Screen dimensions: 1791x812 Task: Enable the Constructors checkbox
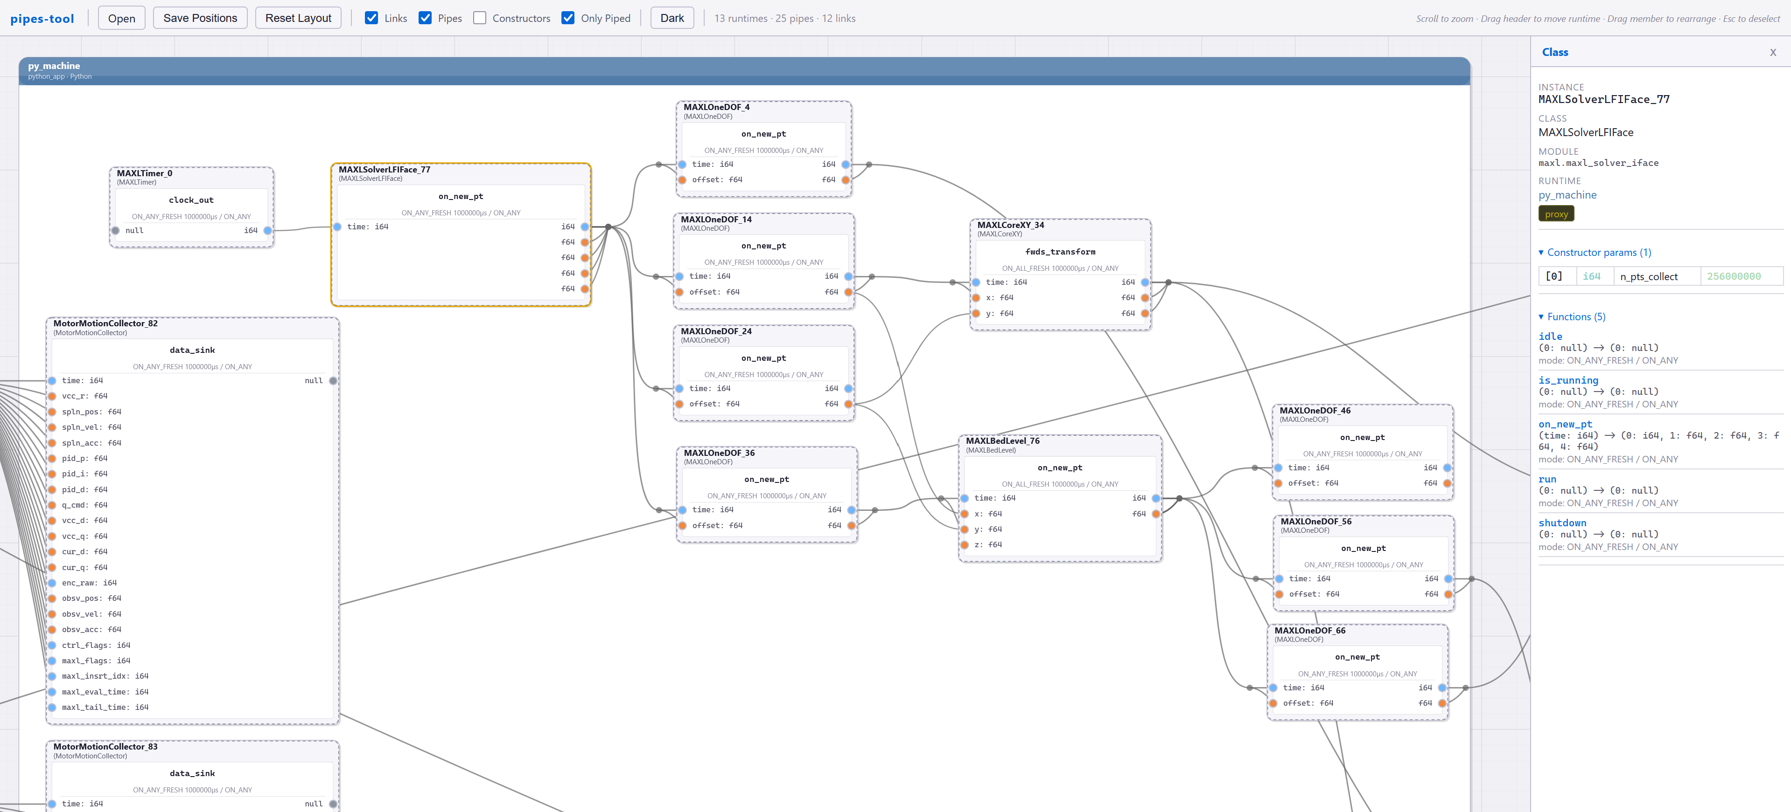pyautogui.click(x=480, y=18)
